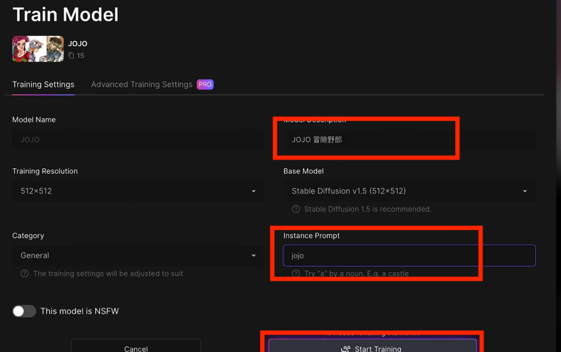The width and height of the screenshot is (561, 352).
Task: Toggle the This model is NSFW switch
Action: pyautogui.click(x=24, y=311)
